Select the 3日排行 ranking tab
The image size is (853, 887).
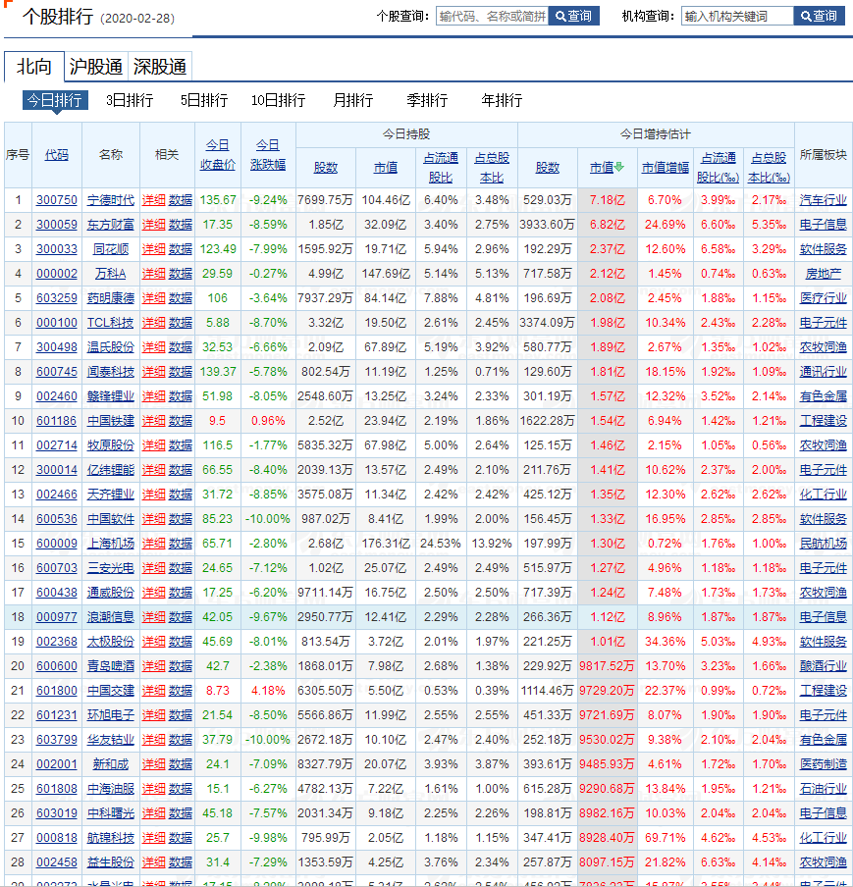tap(130, 100)
